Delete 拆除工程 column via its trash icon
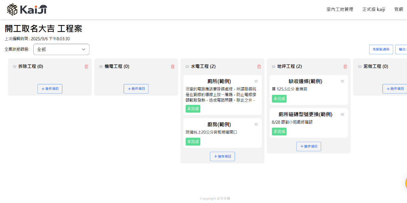This screenshot has height=203, width=407. click(86, 67)
